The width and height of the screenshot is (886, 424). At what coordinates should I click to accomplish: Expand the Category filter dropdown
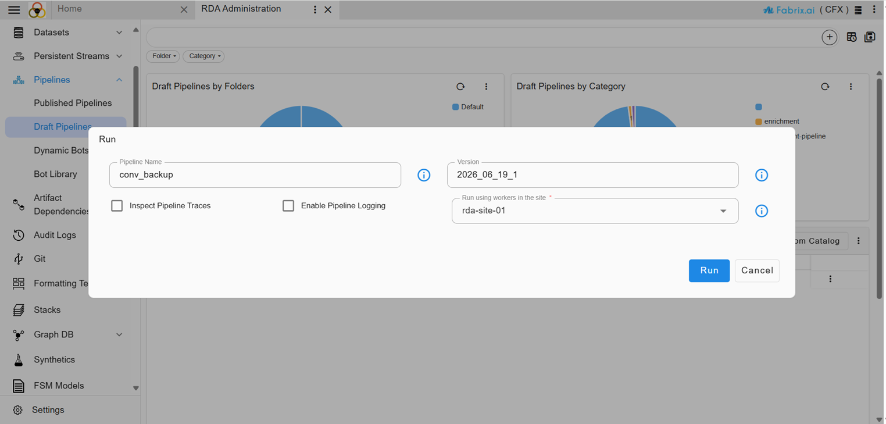click(x=203, y=56)
